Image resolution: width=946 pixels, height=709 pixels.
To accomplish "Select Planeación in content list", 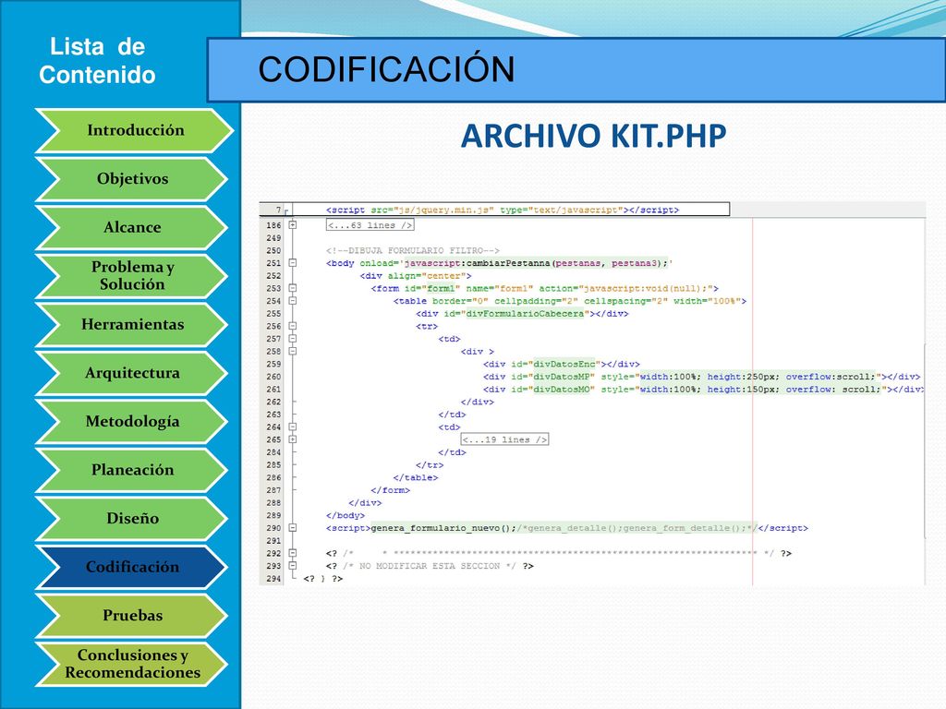I will [x=131, y=470].
